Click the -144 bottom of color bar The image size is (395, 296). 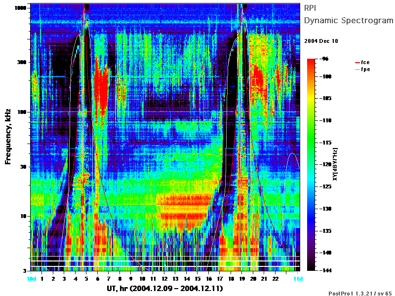click(326, 270)
